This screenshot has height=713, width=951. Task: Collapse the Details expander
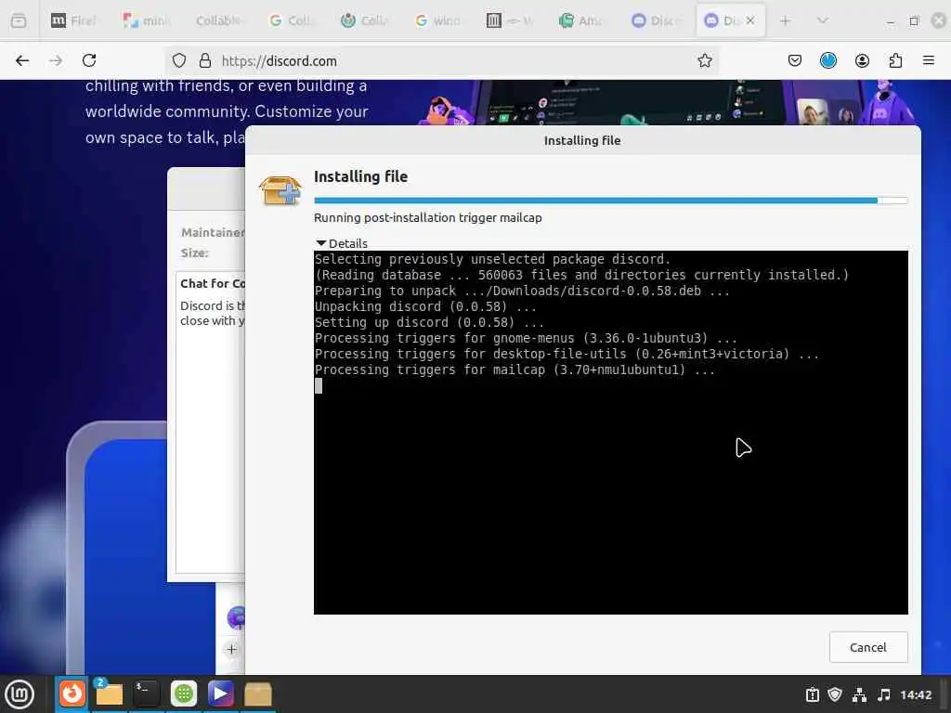[x=342, y=243]
